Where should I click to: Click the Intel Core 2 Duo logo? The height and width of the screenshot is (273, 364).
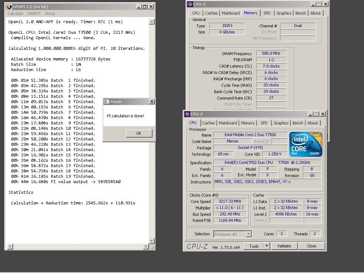[x=306, y=144]
